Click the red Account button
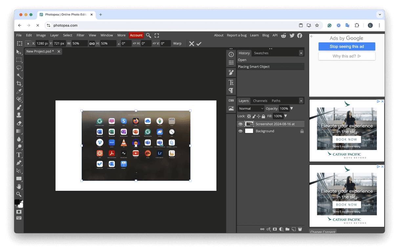This screenshot has height=252, width=399. [136, 35]
